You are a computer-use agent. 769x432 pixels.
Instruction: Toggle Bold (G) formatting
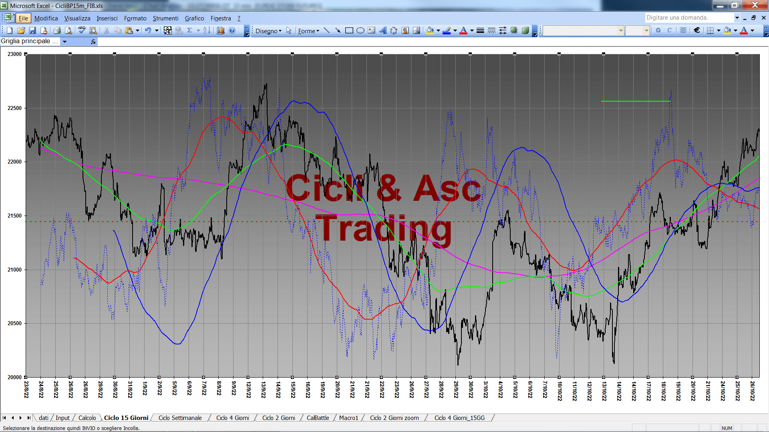click(x=658, y=30)
